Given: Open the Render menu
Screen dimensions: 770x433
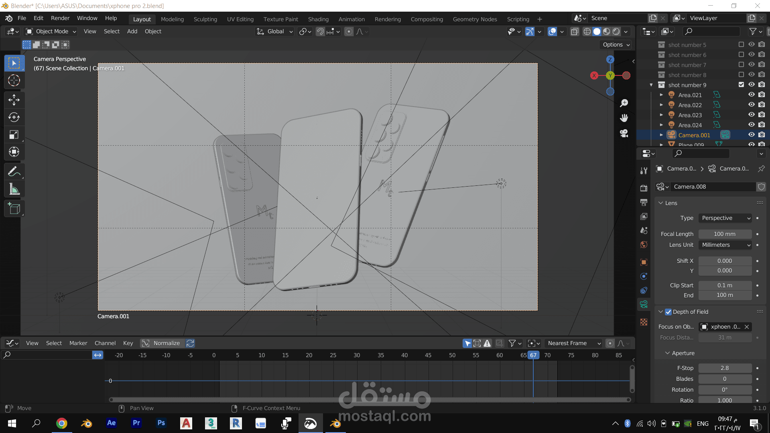Looking at the screenshot, I should (60, 18).
